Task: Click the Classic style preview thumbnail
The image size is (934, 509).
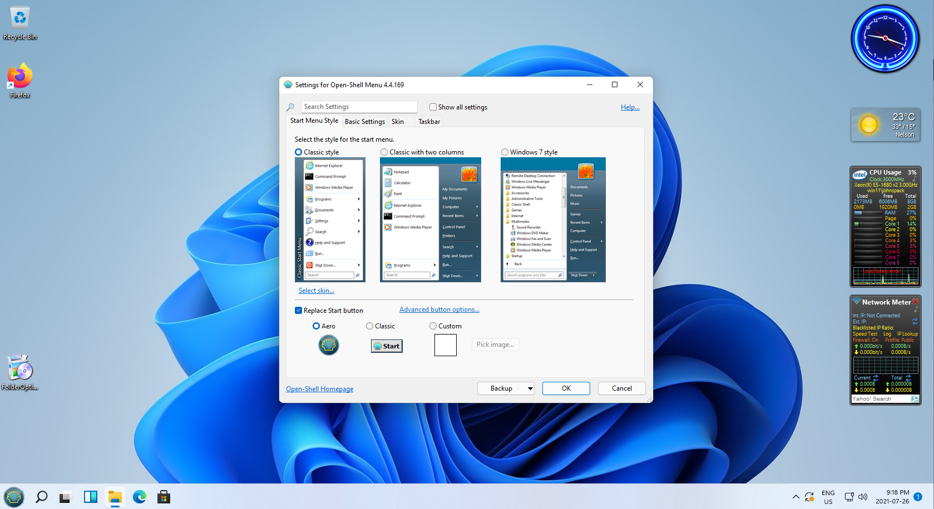Action: (330, 219)
